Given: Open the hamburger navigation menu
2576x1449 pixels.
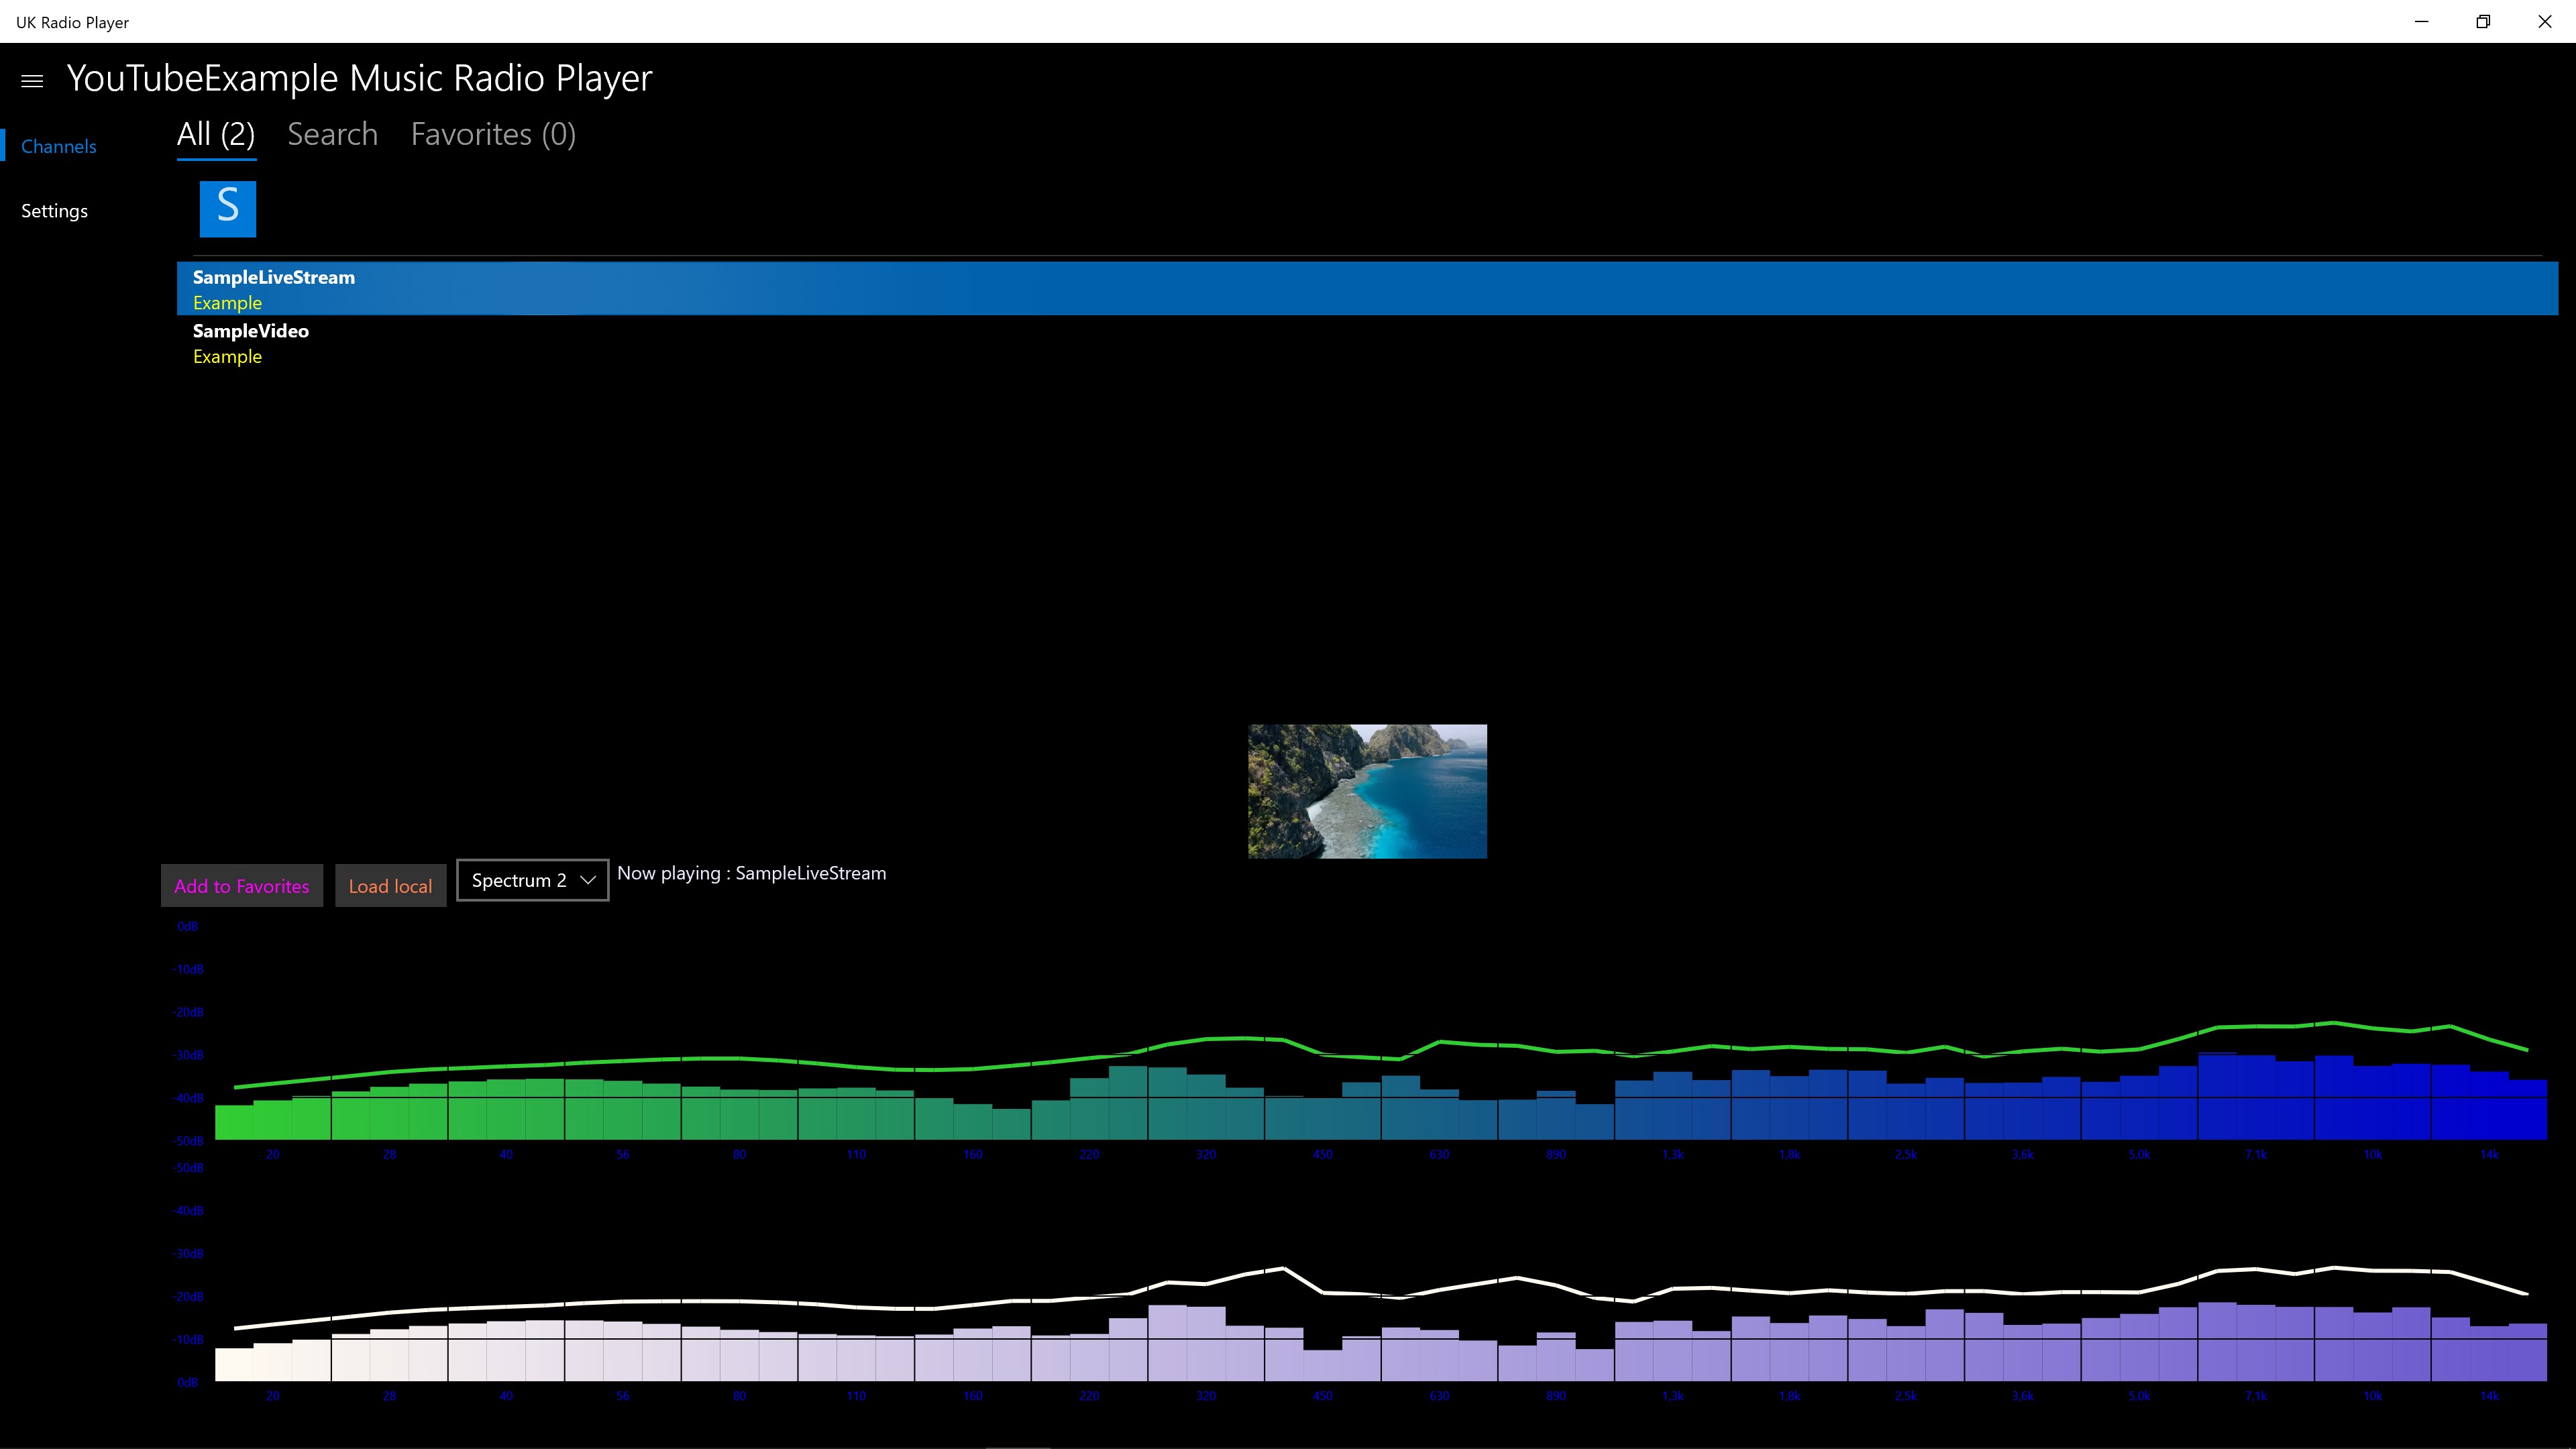Looking at the screenshot, I should tap(32, 81).
